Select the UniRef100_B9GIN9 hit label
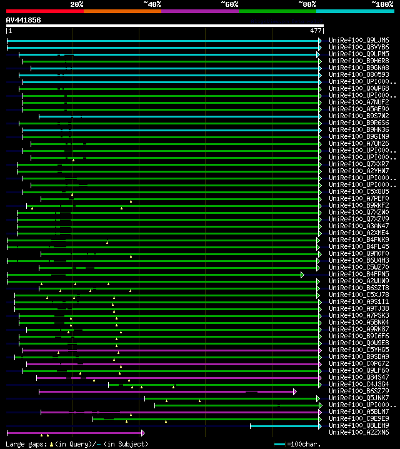This screenshot has height=449, width=400. tap(359, 136)
